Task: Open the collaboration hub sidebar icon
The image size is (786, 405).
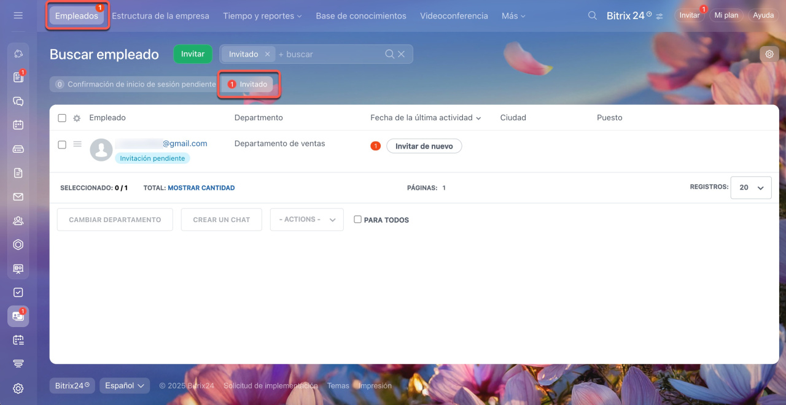Action: [x=18, y=54]
